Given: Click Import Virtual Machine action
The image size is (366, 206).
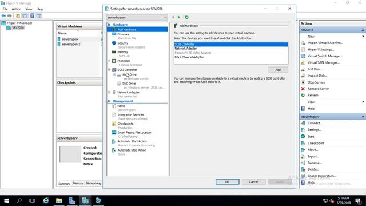Looking at the screenshot, I should [x=325, y=43].
